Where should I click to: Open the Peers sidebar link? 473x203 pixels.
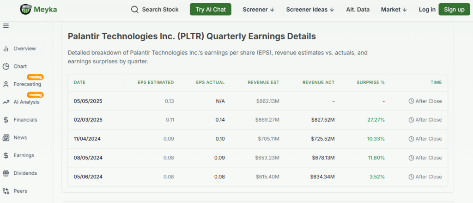click(x=20, y=191)
